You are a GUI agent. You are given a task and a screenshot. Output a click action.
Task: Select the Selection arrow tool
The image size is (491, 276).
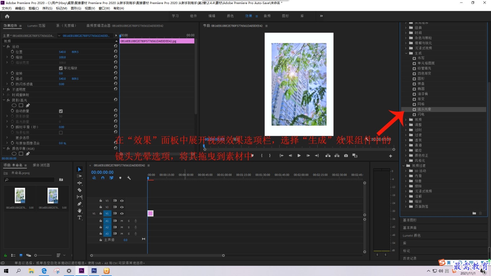click(x=79, y=169)
